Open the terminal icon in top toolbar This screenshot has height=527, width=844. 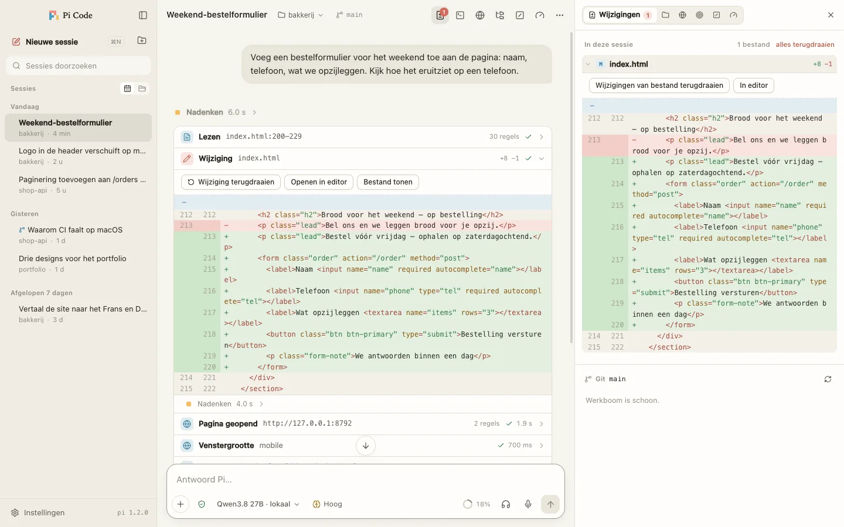pyautogui.click(x=460, y=15)
